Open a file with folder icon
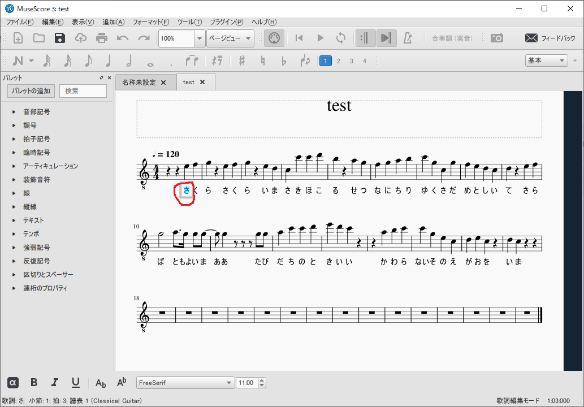The width and height of the screenshot is (584, 407). pyautogui.click(x=39, y=38)
